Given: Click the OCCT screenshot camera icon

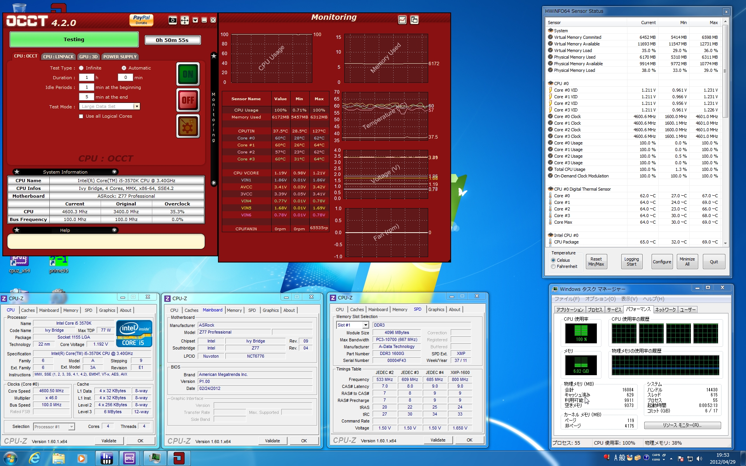Looking at the screenshot, I should [173, 20].
